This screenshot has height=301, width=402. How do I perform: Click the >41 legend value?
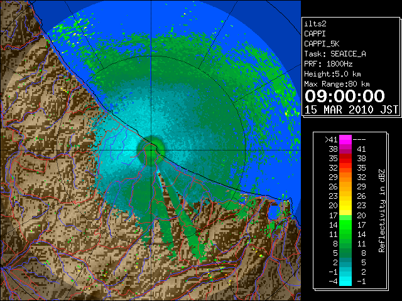331,140
